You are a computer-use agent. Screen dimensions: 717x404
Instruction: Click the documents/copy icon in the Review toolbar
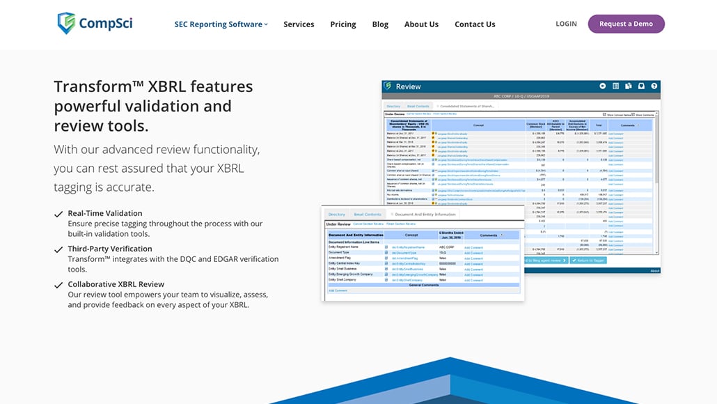pos(629,86)
